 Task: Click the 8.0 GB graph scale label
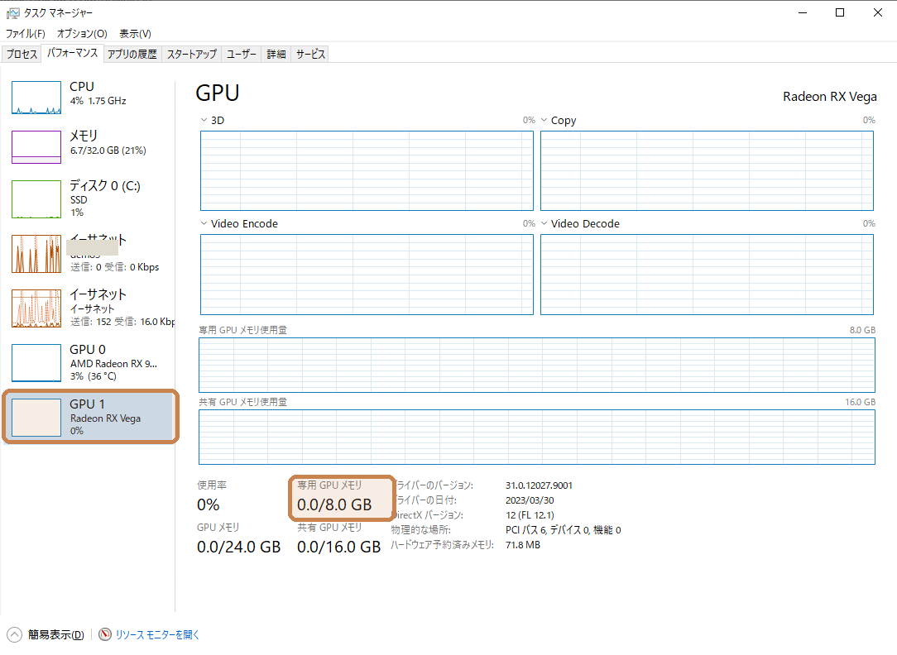point(862,330)
